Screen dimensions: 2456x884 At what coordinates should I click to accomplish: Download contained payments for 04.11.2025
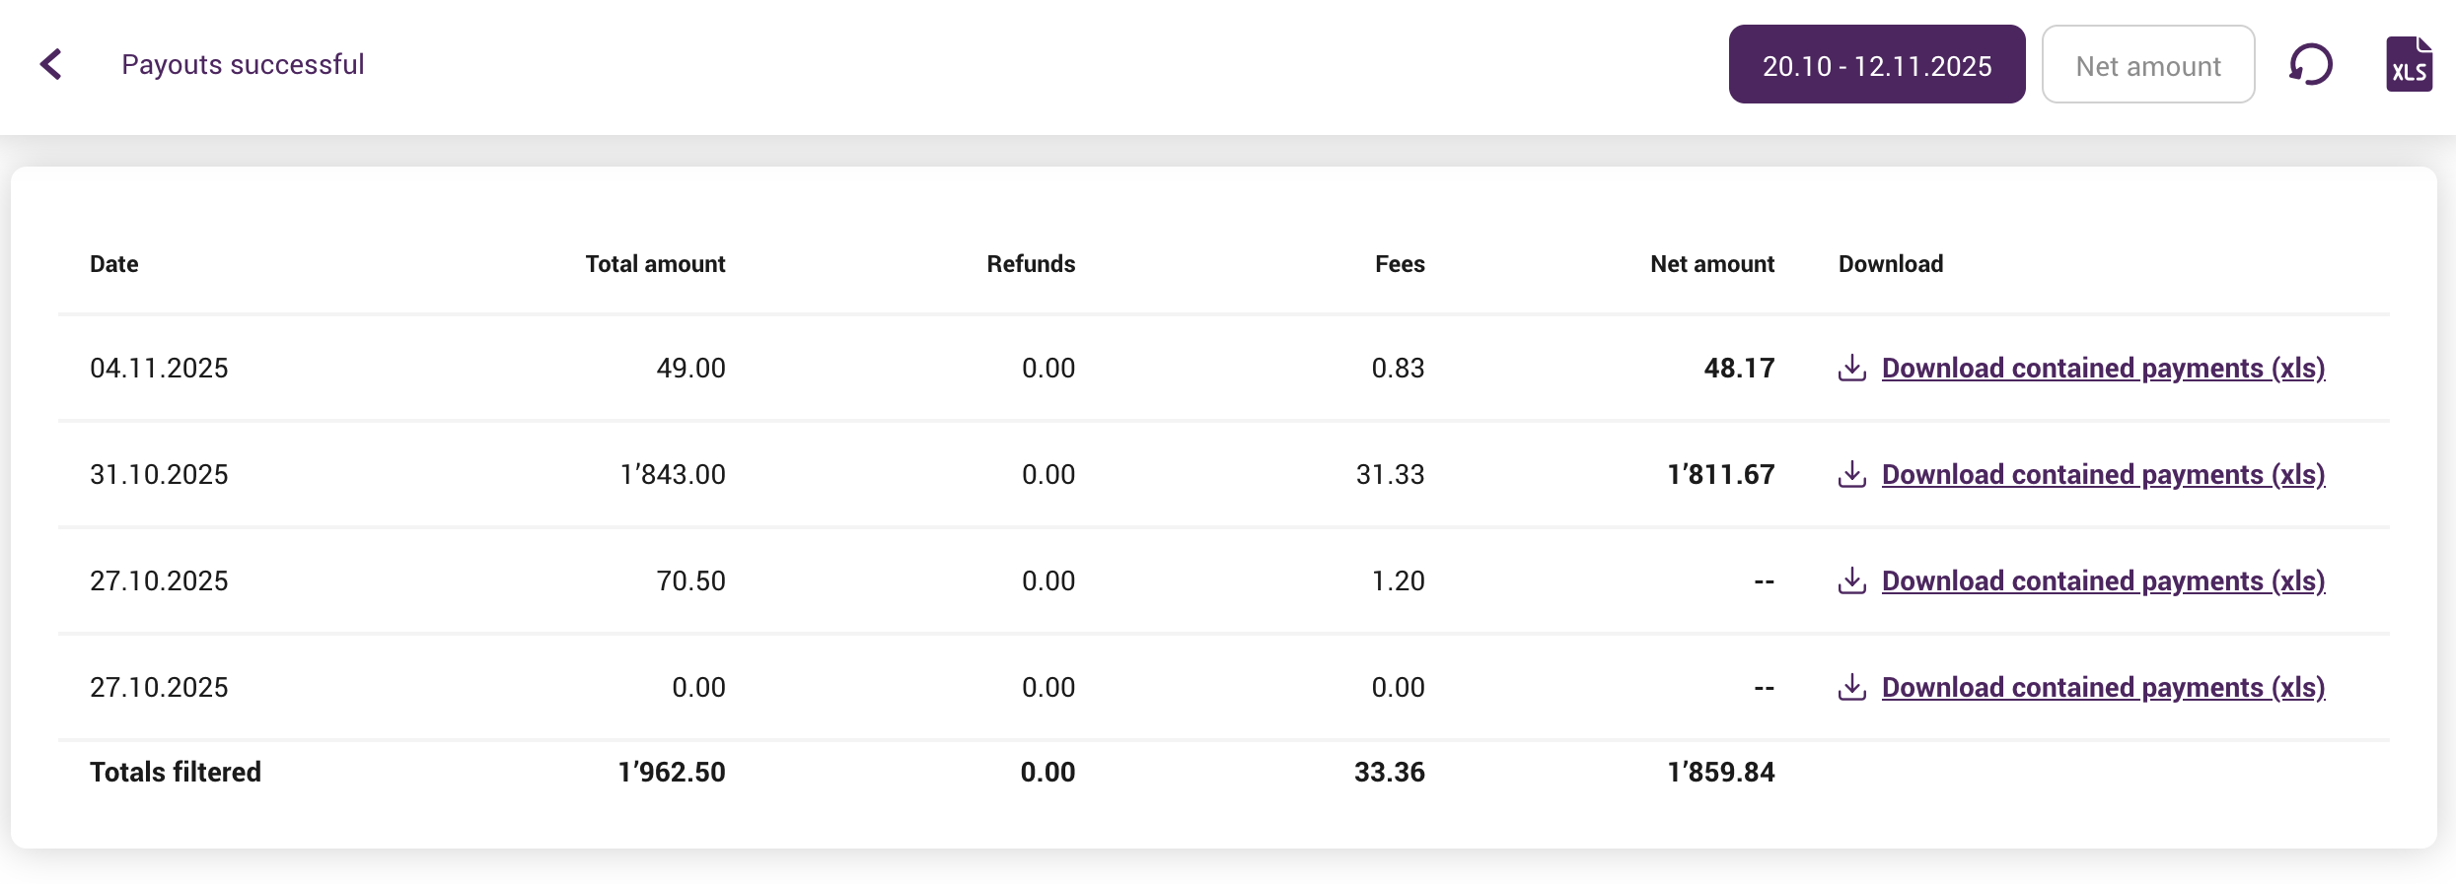point(2103,368)
